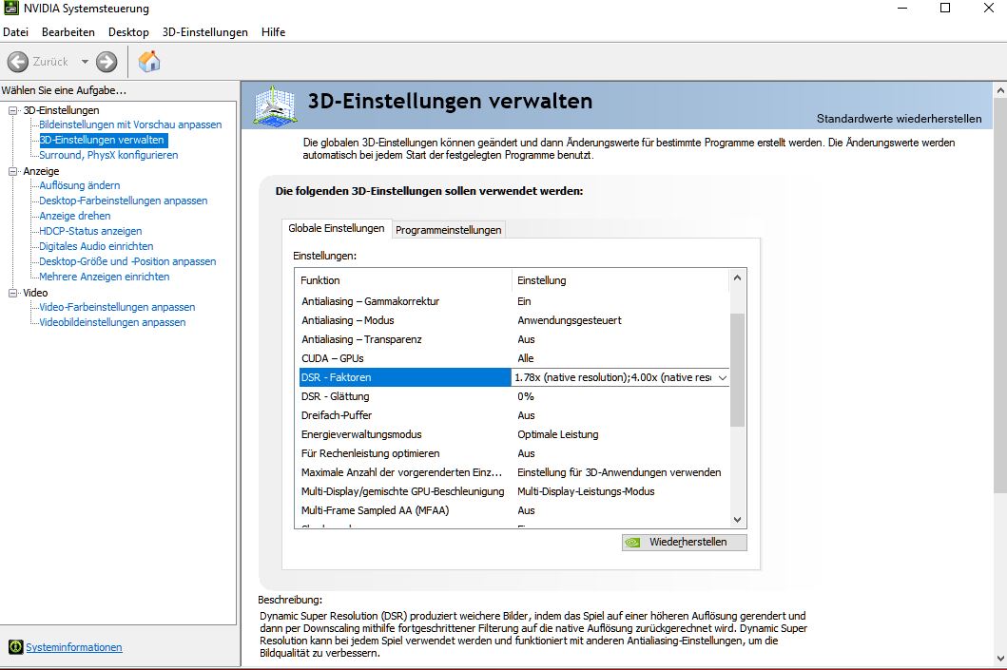The image size is (1007, 670).
Task: Open Mehrere Anzeigen einrichten
Action: 104,277
